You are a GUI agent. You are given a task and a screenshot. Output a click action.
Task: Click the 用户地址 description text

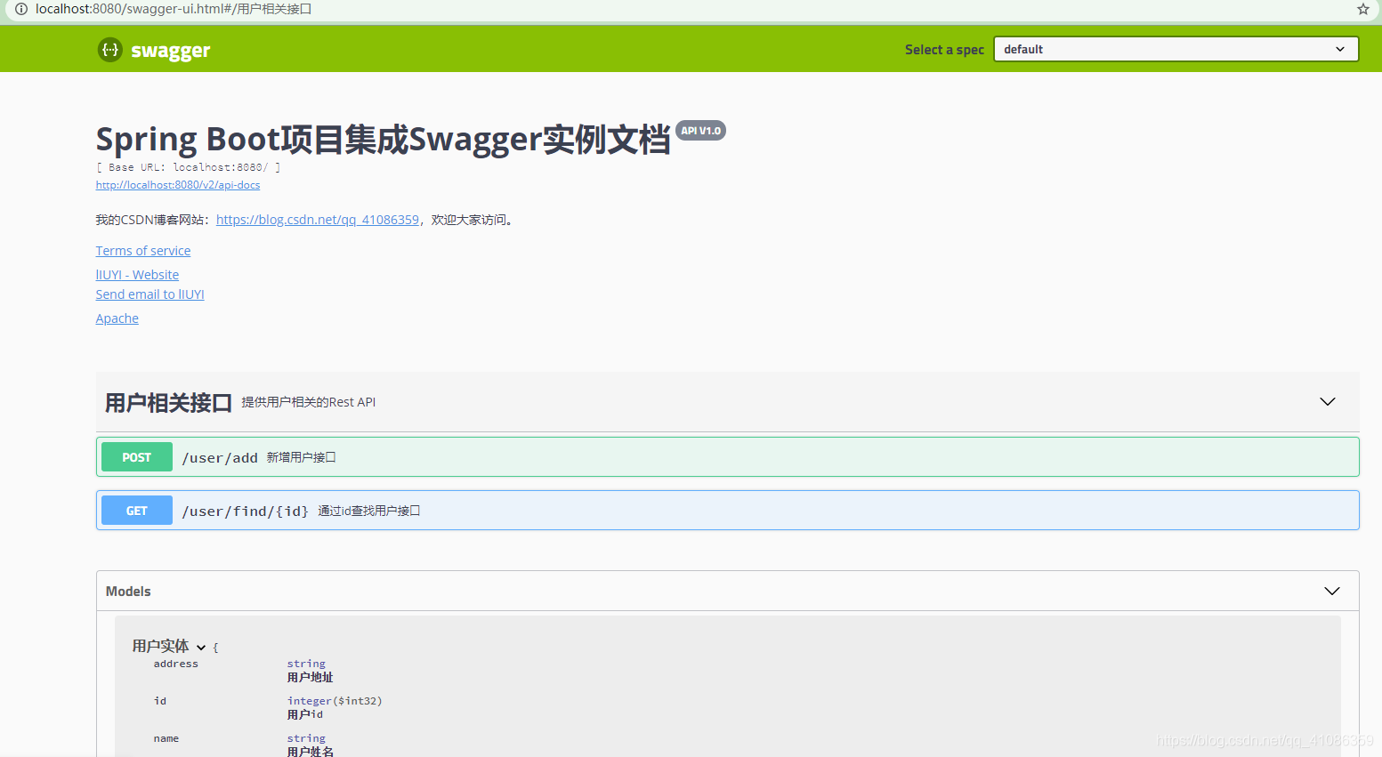click(310, 678)
